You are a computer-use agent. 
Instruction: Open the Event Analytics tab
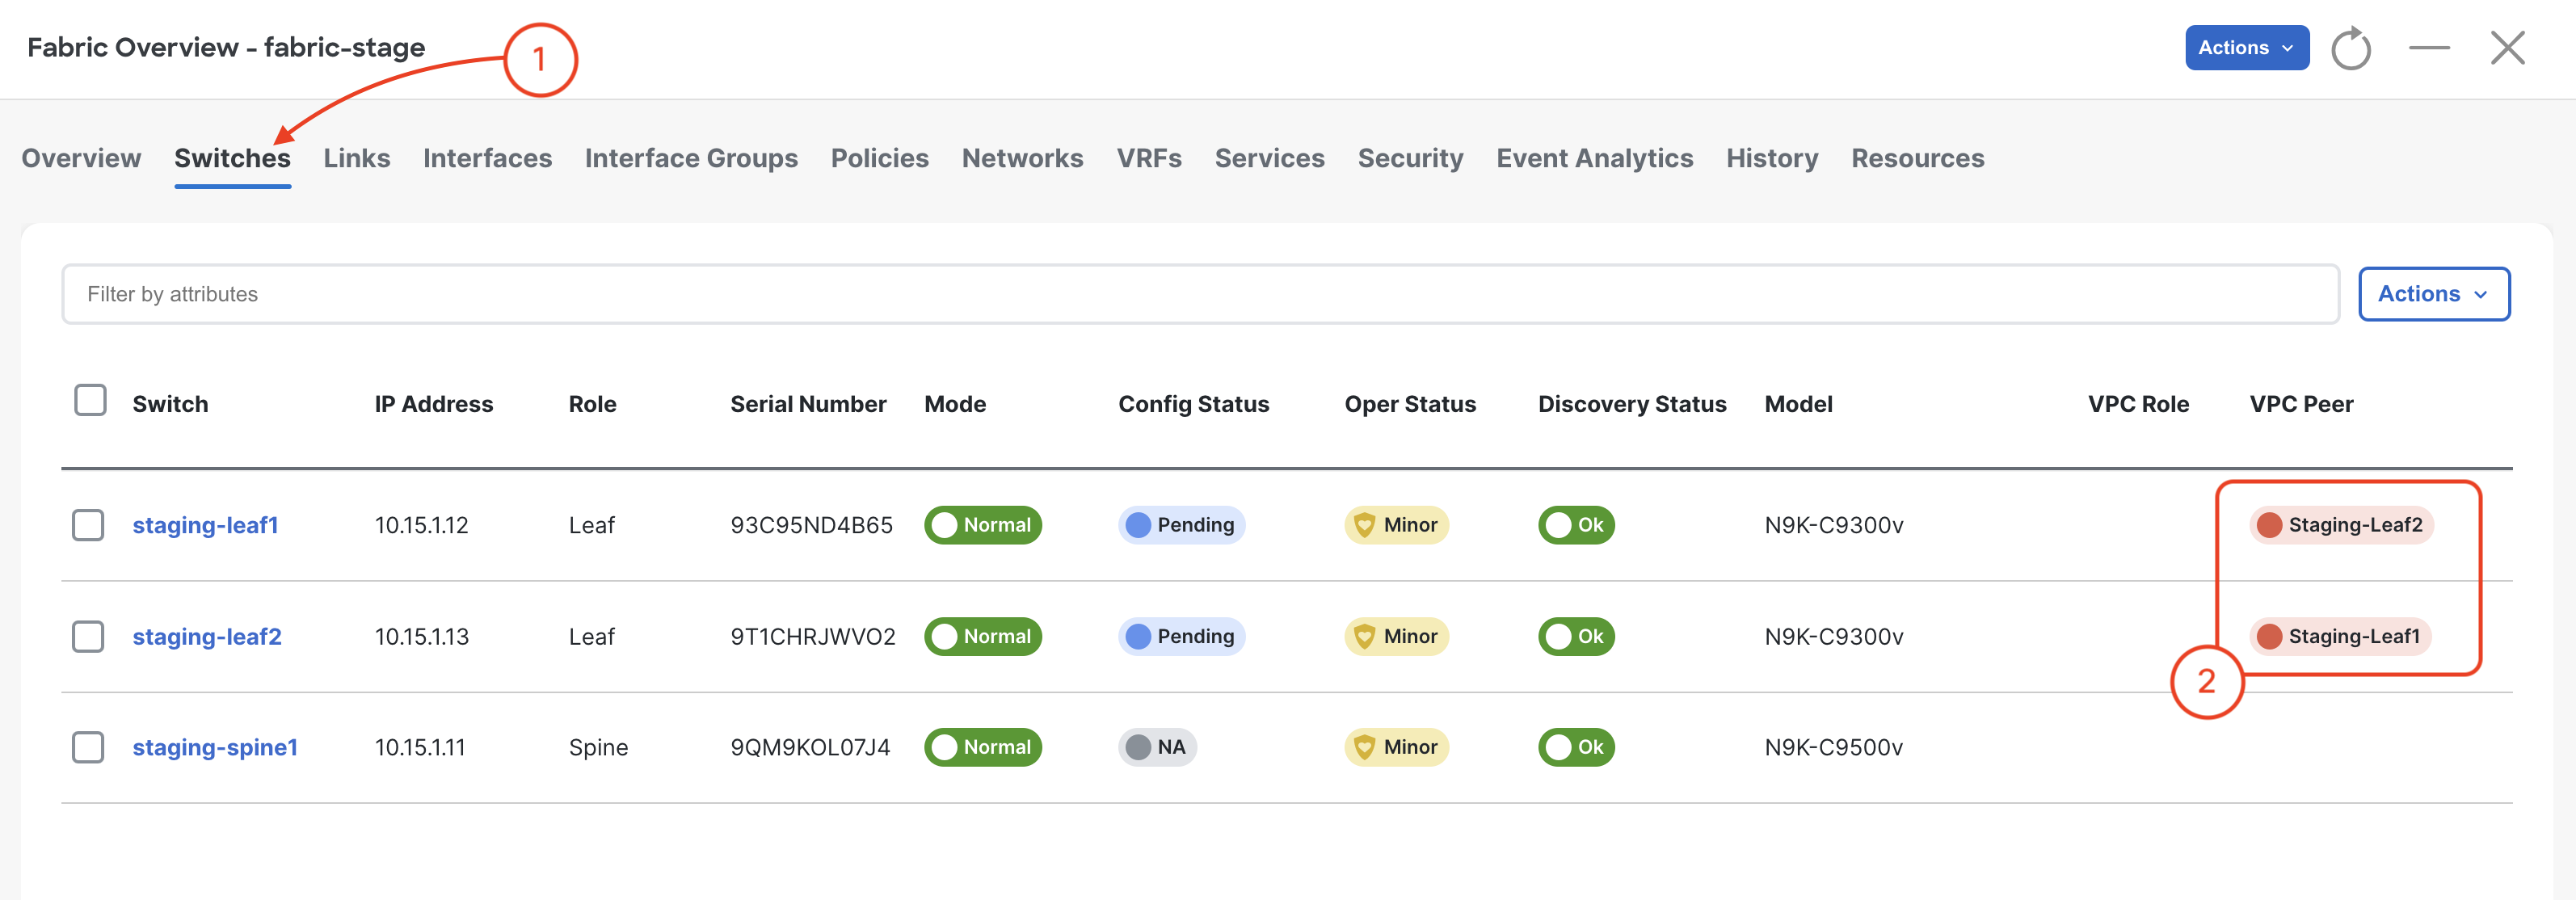point(1594,158)
